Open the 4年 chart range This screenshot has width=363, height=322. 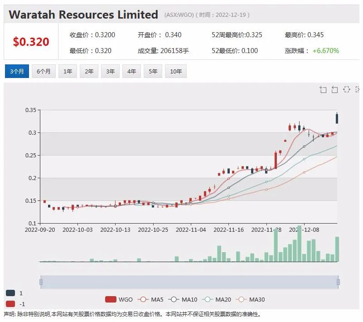[131, 71]
